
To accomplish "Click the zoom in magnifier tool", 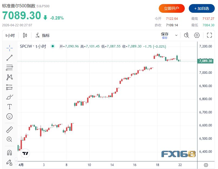I will (9, 139).
